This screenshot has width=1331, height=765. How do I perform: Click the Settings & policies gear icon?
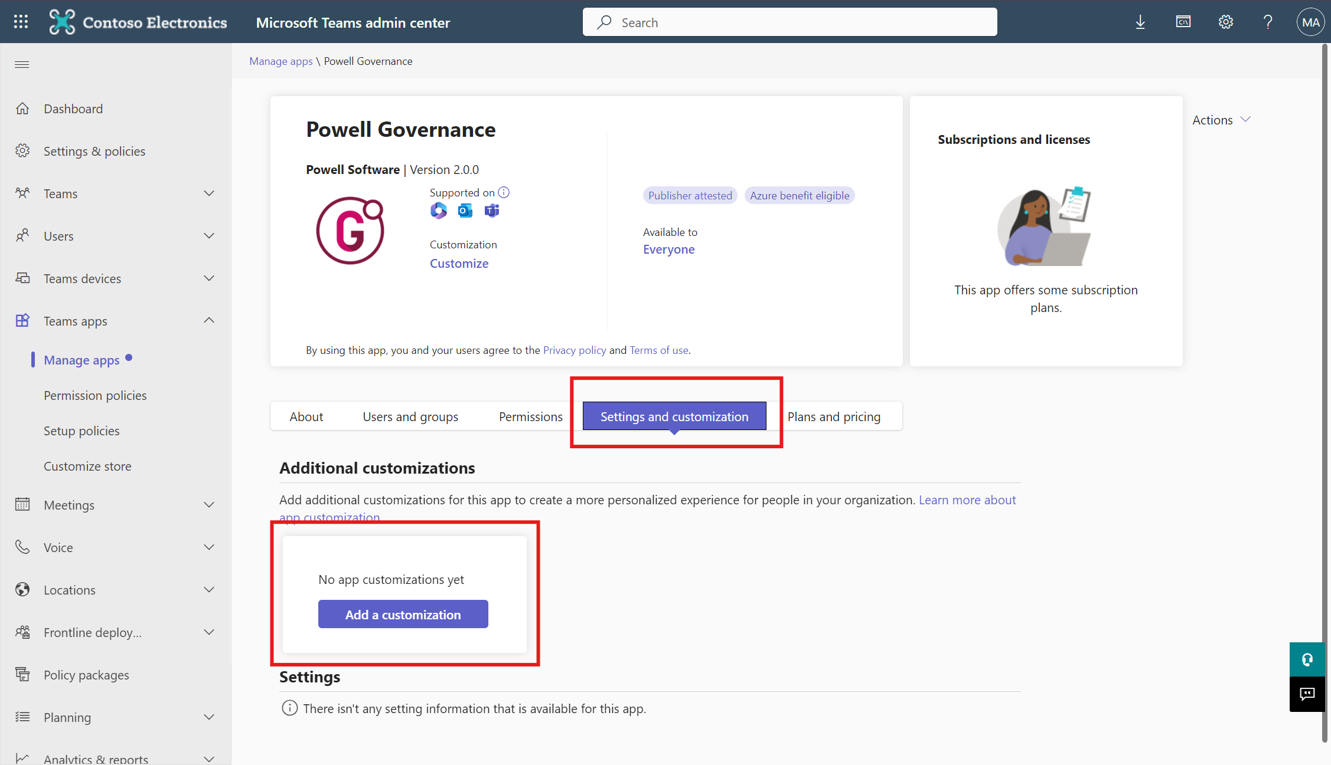click(22, 151)
